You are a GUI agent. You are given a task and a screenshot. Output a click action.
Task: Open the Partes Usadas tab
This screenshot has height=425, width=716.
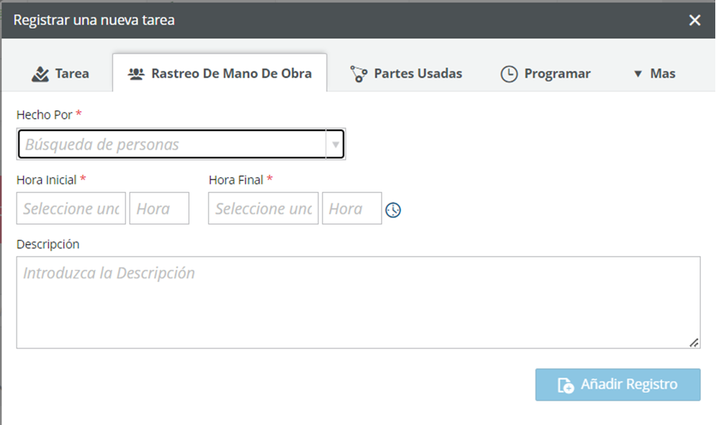click(406, 74)
